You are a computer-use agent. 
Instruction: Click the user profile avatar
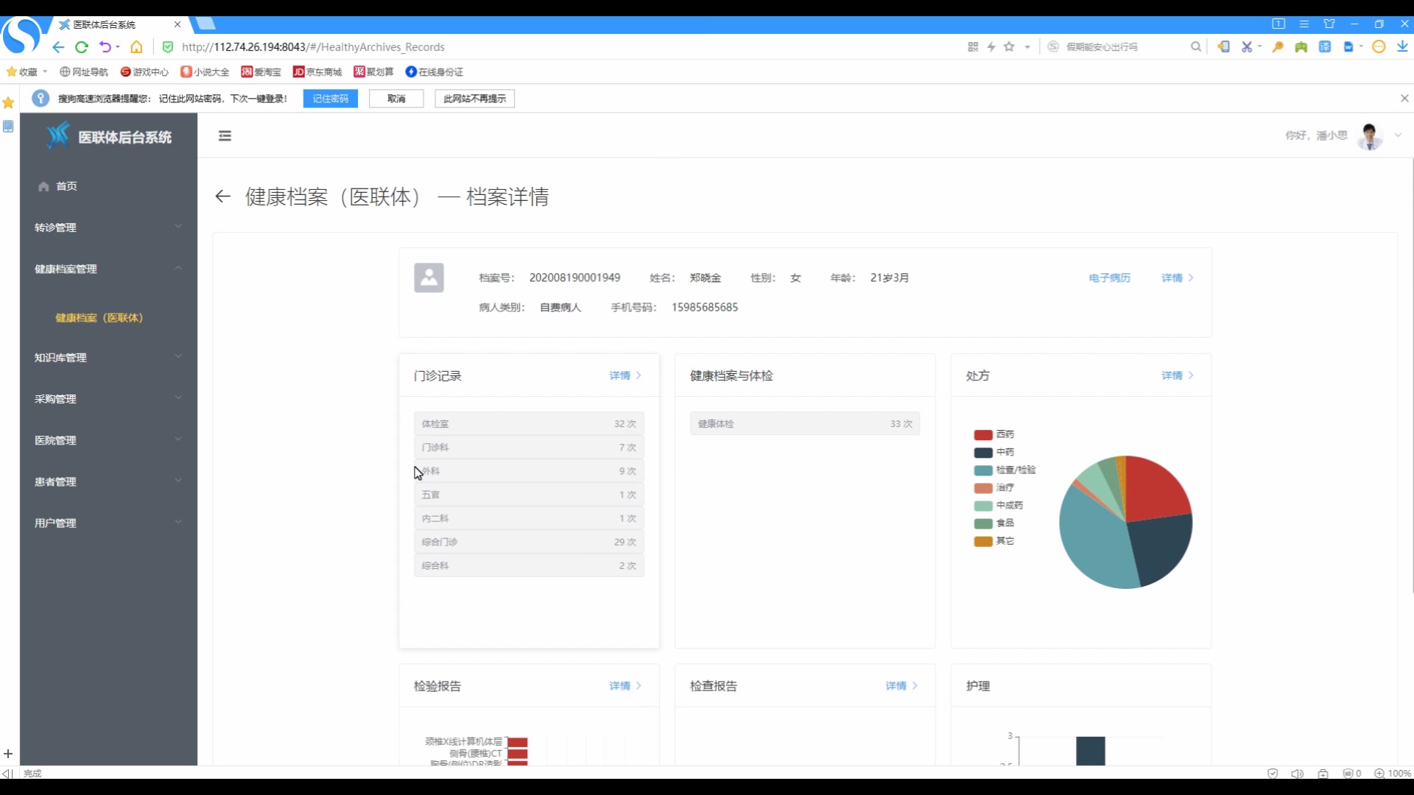pyautogui.click(x=1370, y=135)
